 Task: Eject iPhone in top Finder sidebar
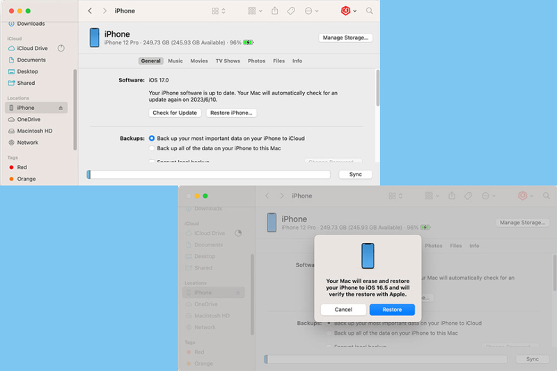coord(61,108)
